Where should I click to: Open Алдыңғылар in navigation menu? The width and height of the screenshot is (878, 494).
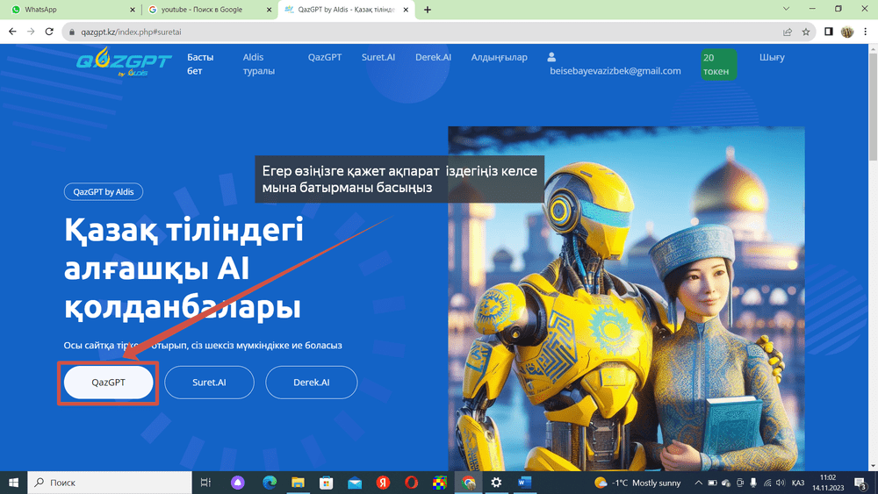[499, 57]
